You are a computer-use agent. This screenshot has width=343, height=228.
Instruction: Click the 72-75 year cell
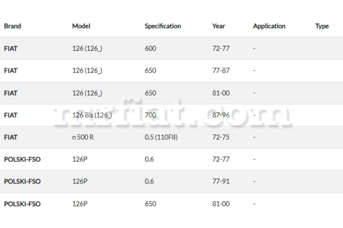[x=221, y=137]
